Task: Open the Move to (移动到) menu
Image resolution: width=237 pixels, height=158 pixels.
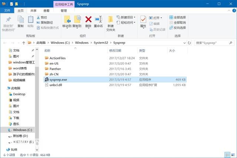Action: click(67, 22)
